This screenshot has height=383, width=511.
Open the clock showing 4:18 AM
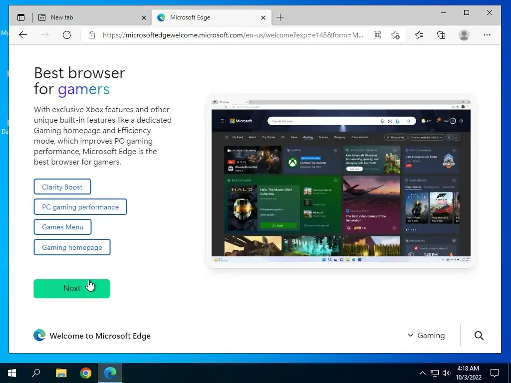[x=468, y=373]
